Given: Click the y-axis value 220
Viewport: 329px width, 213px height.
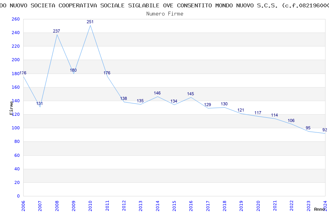Looking at the screenshot, I should [x=16, y=46].
